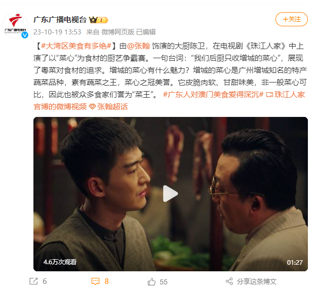Open the @张翰 mention link

tap(138, 46)
